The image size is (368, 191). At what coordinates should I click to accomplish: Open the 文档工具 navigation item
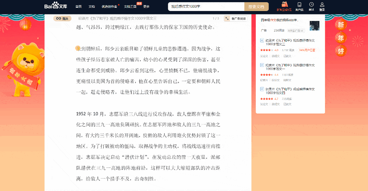pos(130,7)
